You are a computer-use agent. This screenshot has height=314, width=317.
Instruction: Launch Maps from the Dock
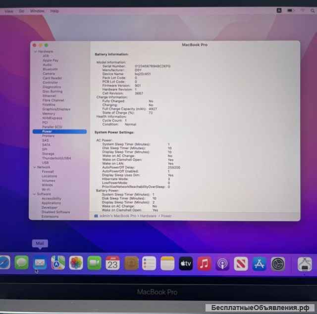[x=58, y=263]
